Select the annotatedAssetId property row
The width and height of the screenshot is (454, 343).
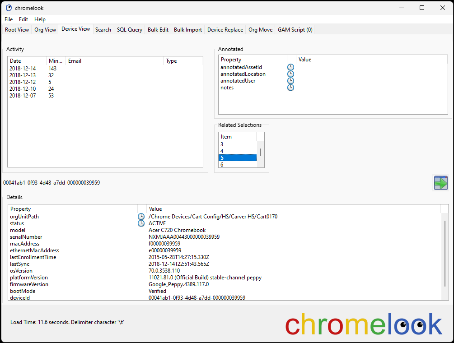[x=333, y=67]
